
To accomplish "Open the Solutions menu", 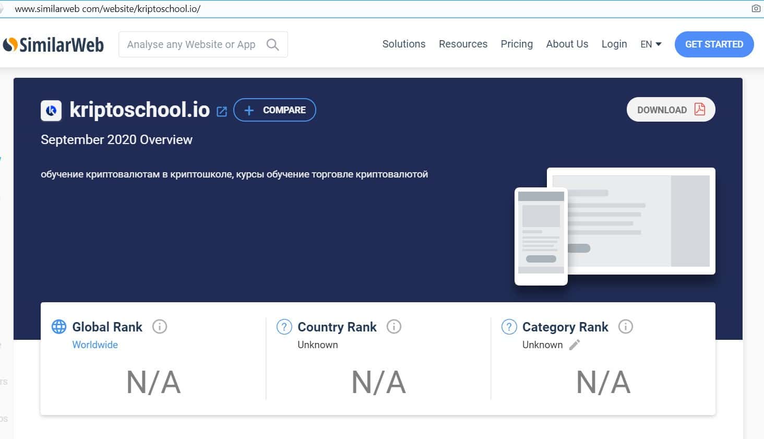I will (x=403, y=44).
